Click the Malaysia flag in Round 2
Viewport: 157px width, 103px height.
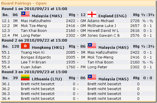tap(92, 46)
